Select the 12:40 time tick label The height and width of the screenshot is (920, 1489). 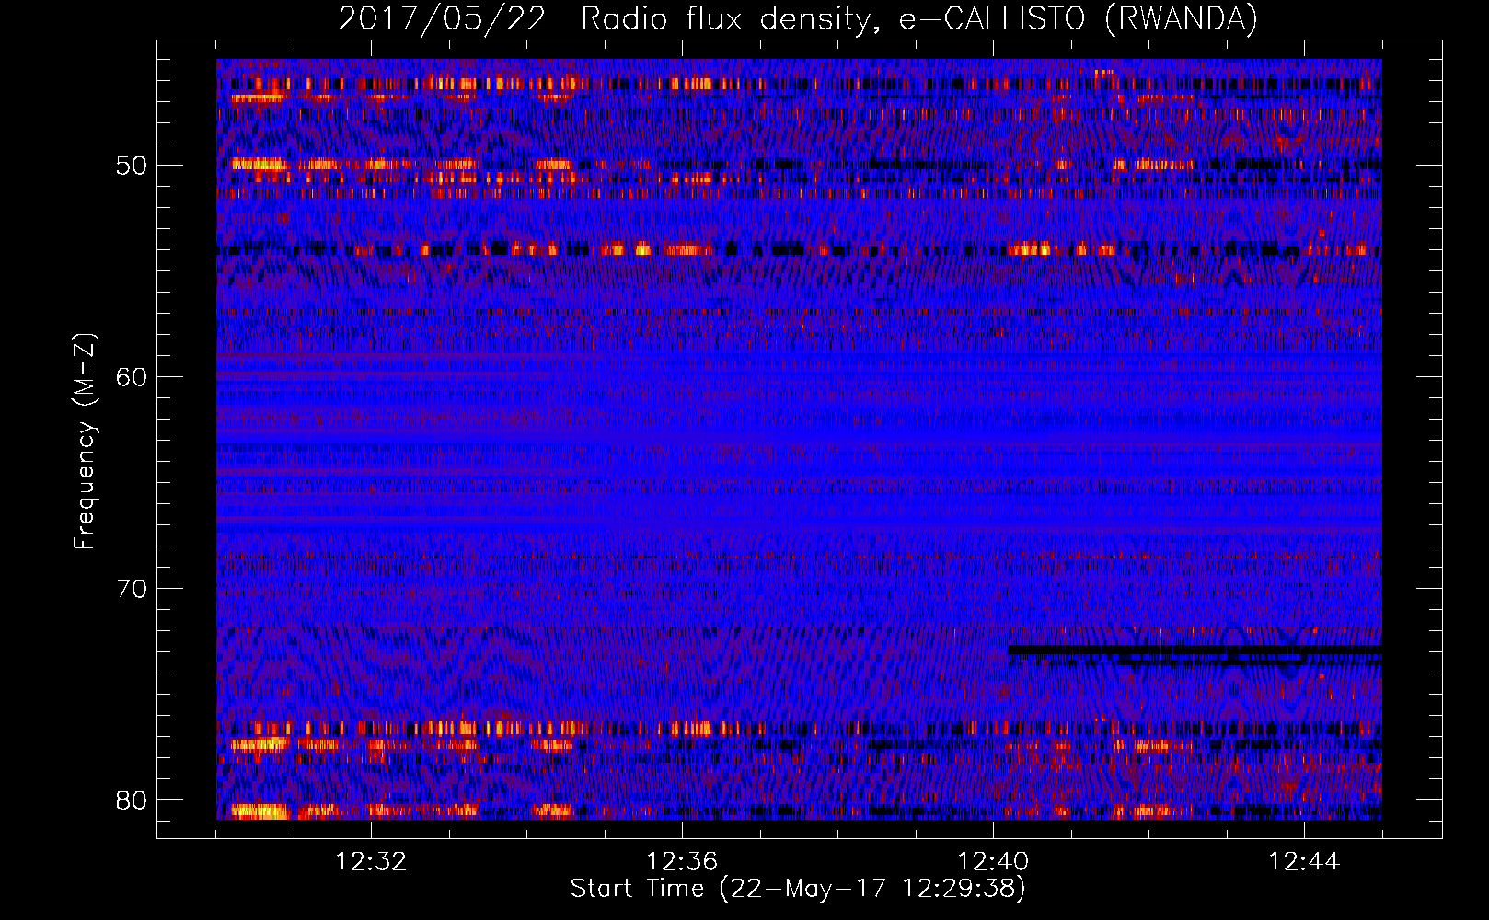pyautogui.click(x=993, y=862)
